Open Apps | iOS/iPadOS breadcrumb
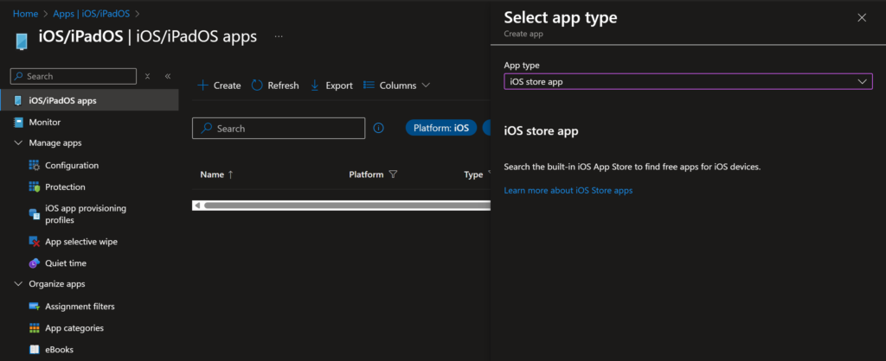Screen dimensions: 886x361 (92, 13)
